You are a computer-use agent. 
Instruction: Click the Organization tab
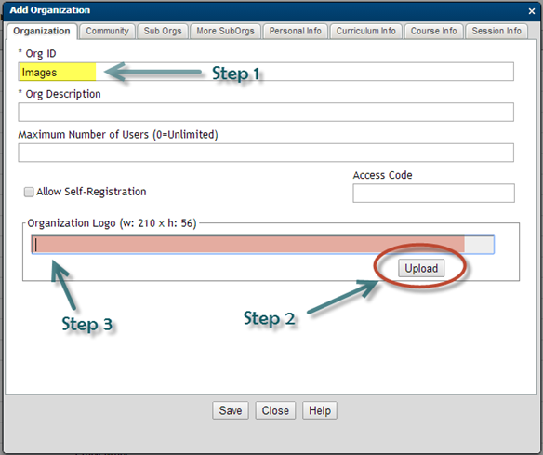[42, 32]
